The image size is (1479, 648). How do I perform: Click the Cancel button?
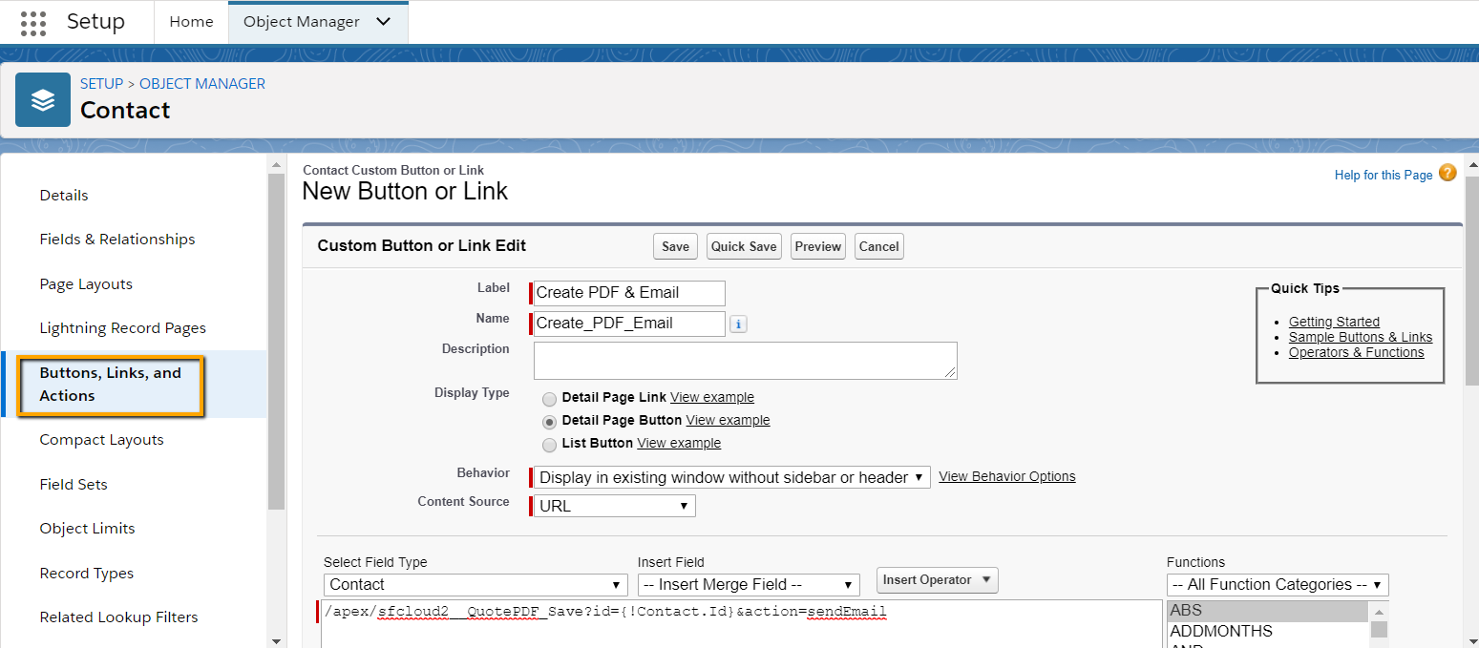878,246
